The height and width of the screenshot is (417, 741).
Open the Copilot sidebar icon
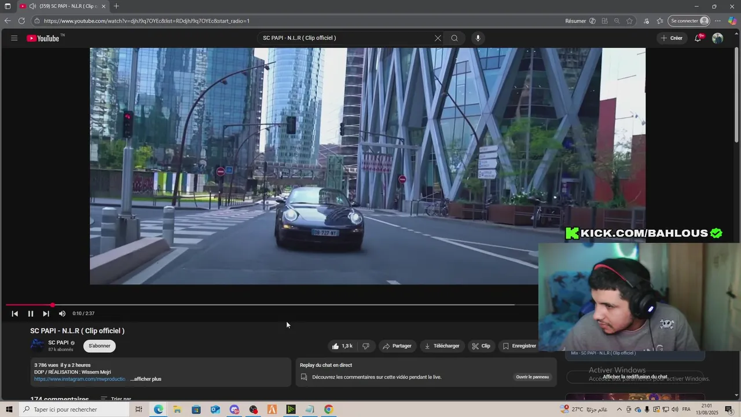[x=732, y=21]
